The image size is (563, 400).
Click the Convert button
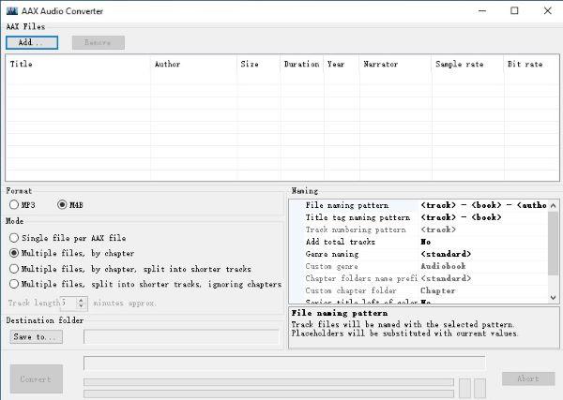point(37,378)
